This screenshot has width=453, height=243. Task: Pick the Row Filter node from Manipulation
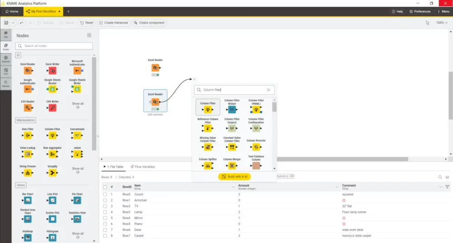coord(28,135)
